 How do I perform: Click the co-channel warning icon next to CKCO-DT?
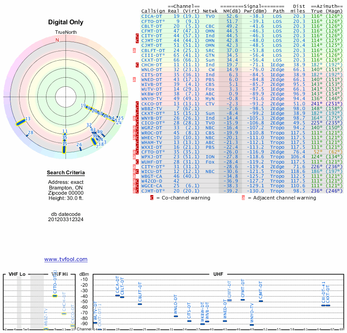(137, 104)
